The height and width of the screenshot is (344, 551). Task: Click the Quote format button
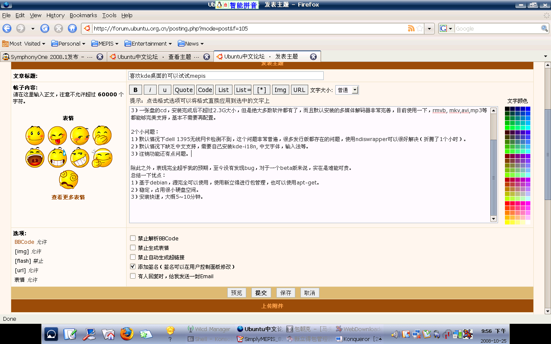point(184,90)
